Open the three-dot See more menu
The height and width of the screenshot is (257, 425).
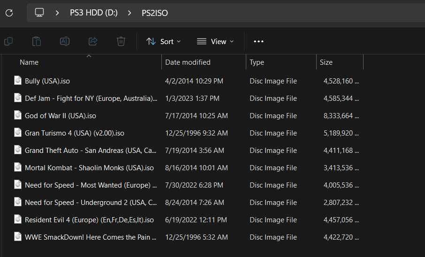(x=258, y=41)
